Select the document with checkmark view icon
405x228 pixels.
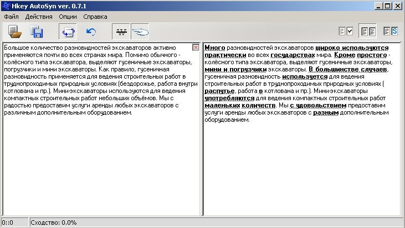tap(346, 32)
